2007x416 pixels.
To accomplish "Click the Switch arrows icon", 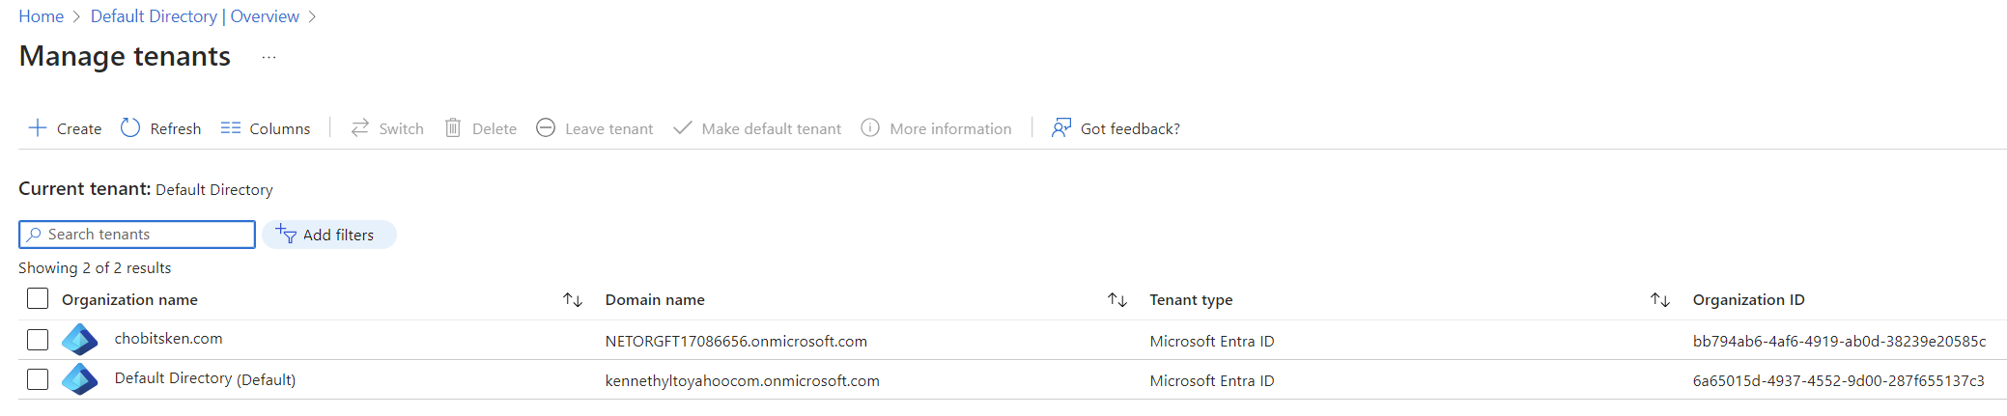I will (360, 127).
